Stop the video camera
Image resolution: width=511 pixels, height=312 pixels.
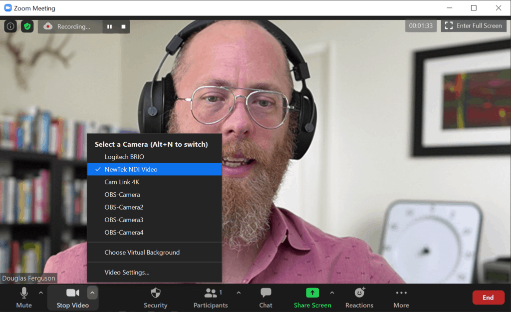click(x=72, y=298)
